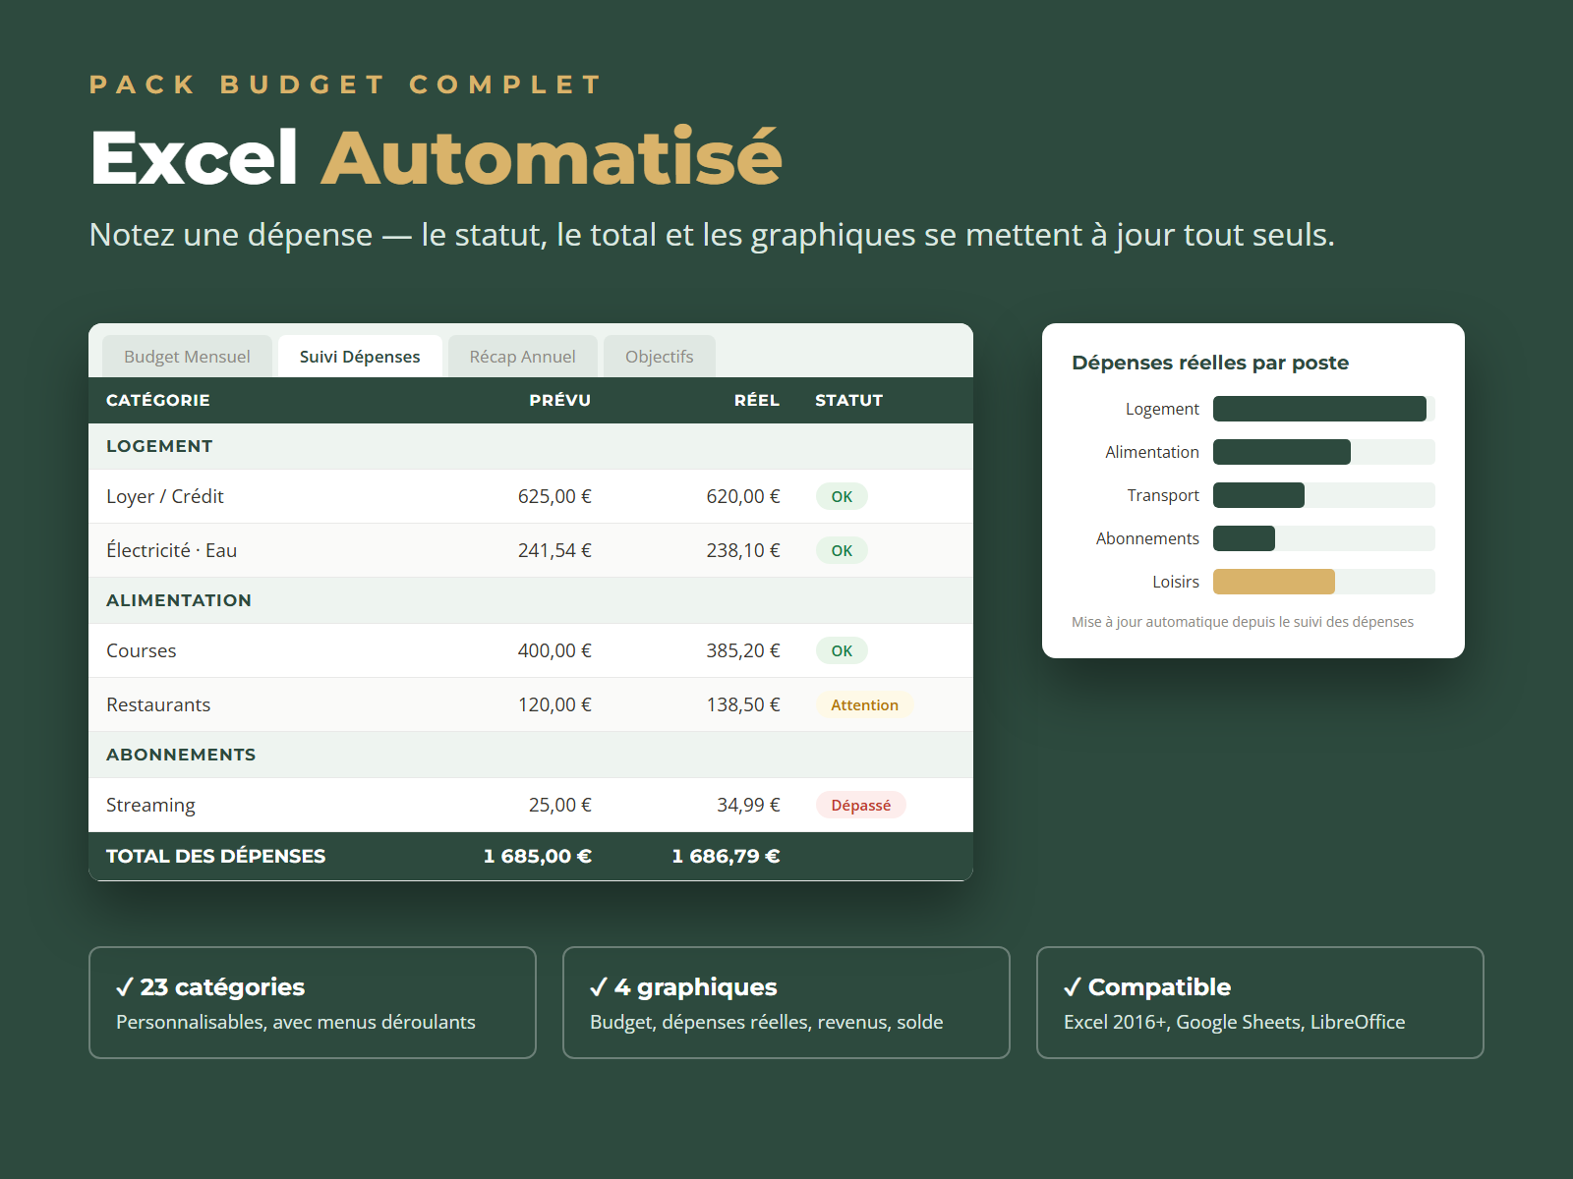
Task: Click the Dépassé badge for Streaming
Action: (x=860, y=805)
